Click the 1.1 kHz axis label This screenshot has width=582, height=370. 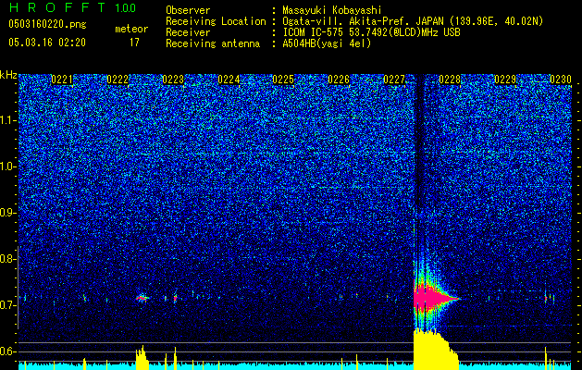pos(7,120)
